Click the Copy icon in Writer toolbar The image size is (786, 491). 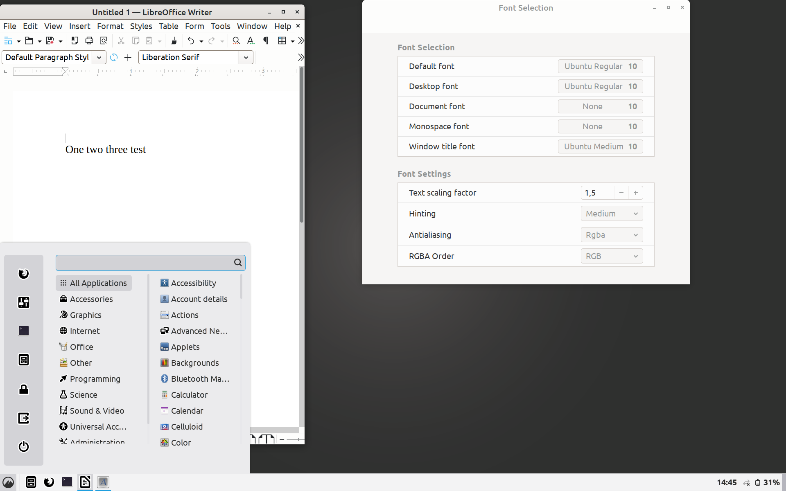[136, 41]
